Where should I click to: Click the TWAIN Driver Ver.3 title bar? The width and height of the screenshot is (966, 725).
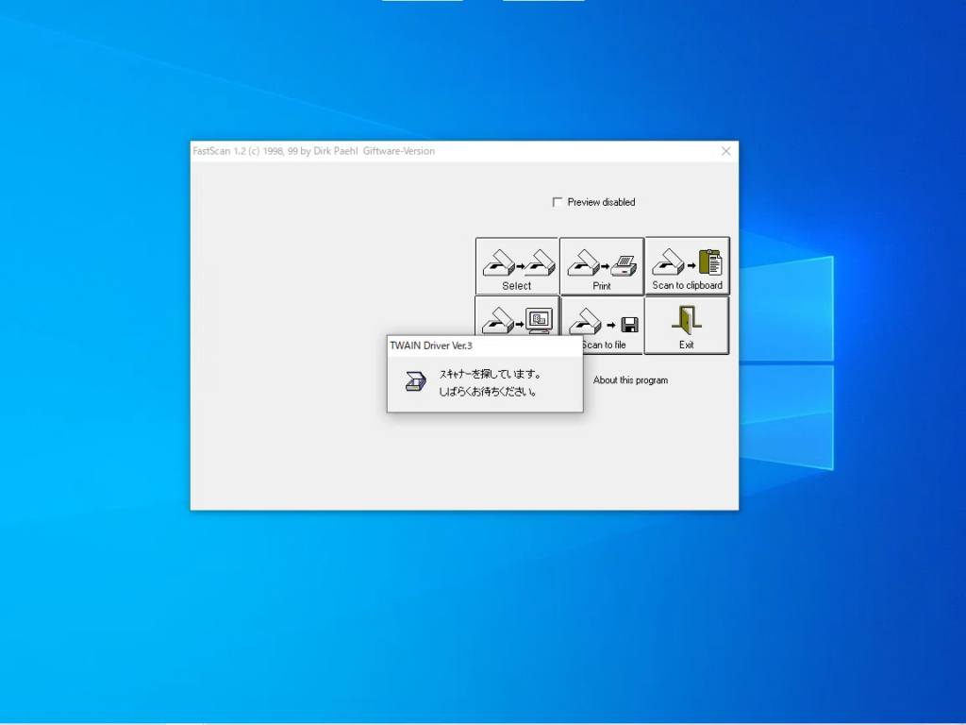[x=485, y=346]
